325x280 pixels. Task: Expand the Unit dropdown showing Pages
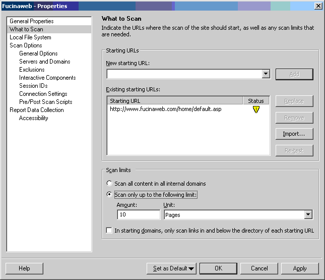point(308,215)
